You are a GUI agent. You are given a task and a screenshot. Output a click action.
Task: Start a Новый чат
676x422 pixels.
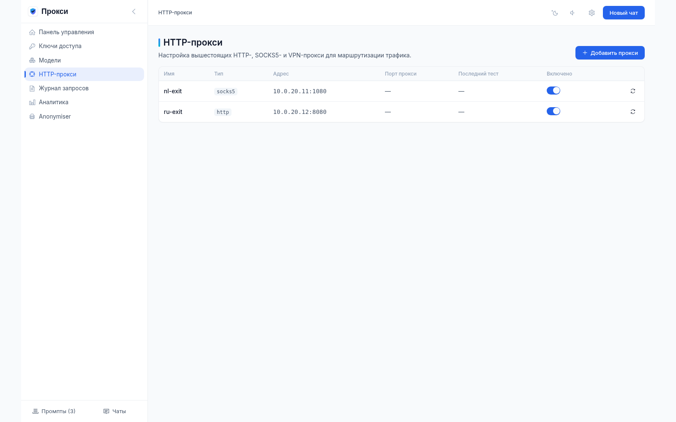click(x=624, y=13)
